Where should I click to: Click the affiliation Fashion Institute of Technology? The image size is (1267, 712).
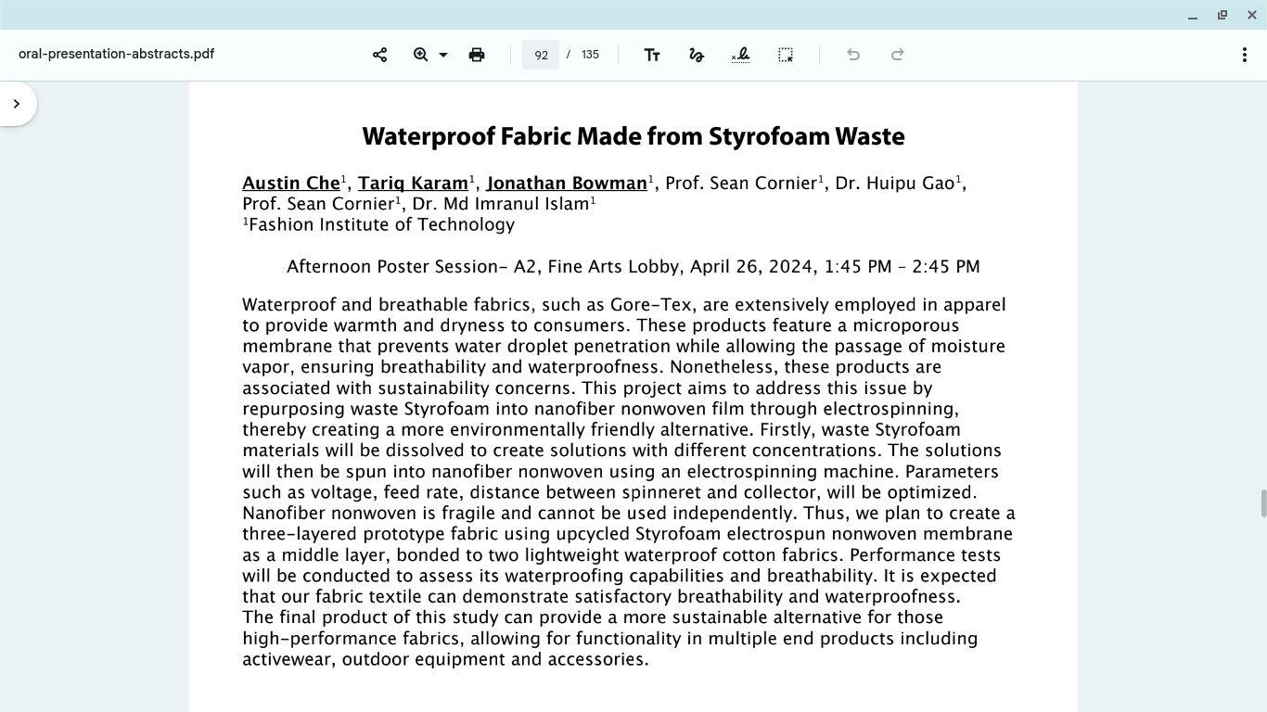coord(381,224)
